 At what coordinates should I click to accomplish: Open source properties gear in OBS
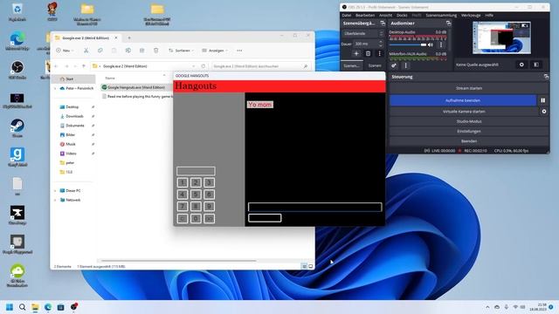[521, 65]
